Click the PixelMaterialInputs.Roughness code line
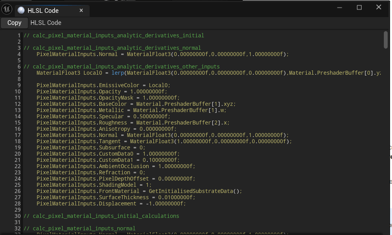The width and height of the screenshot is (392, 235). tap(133, 123)
